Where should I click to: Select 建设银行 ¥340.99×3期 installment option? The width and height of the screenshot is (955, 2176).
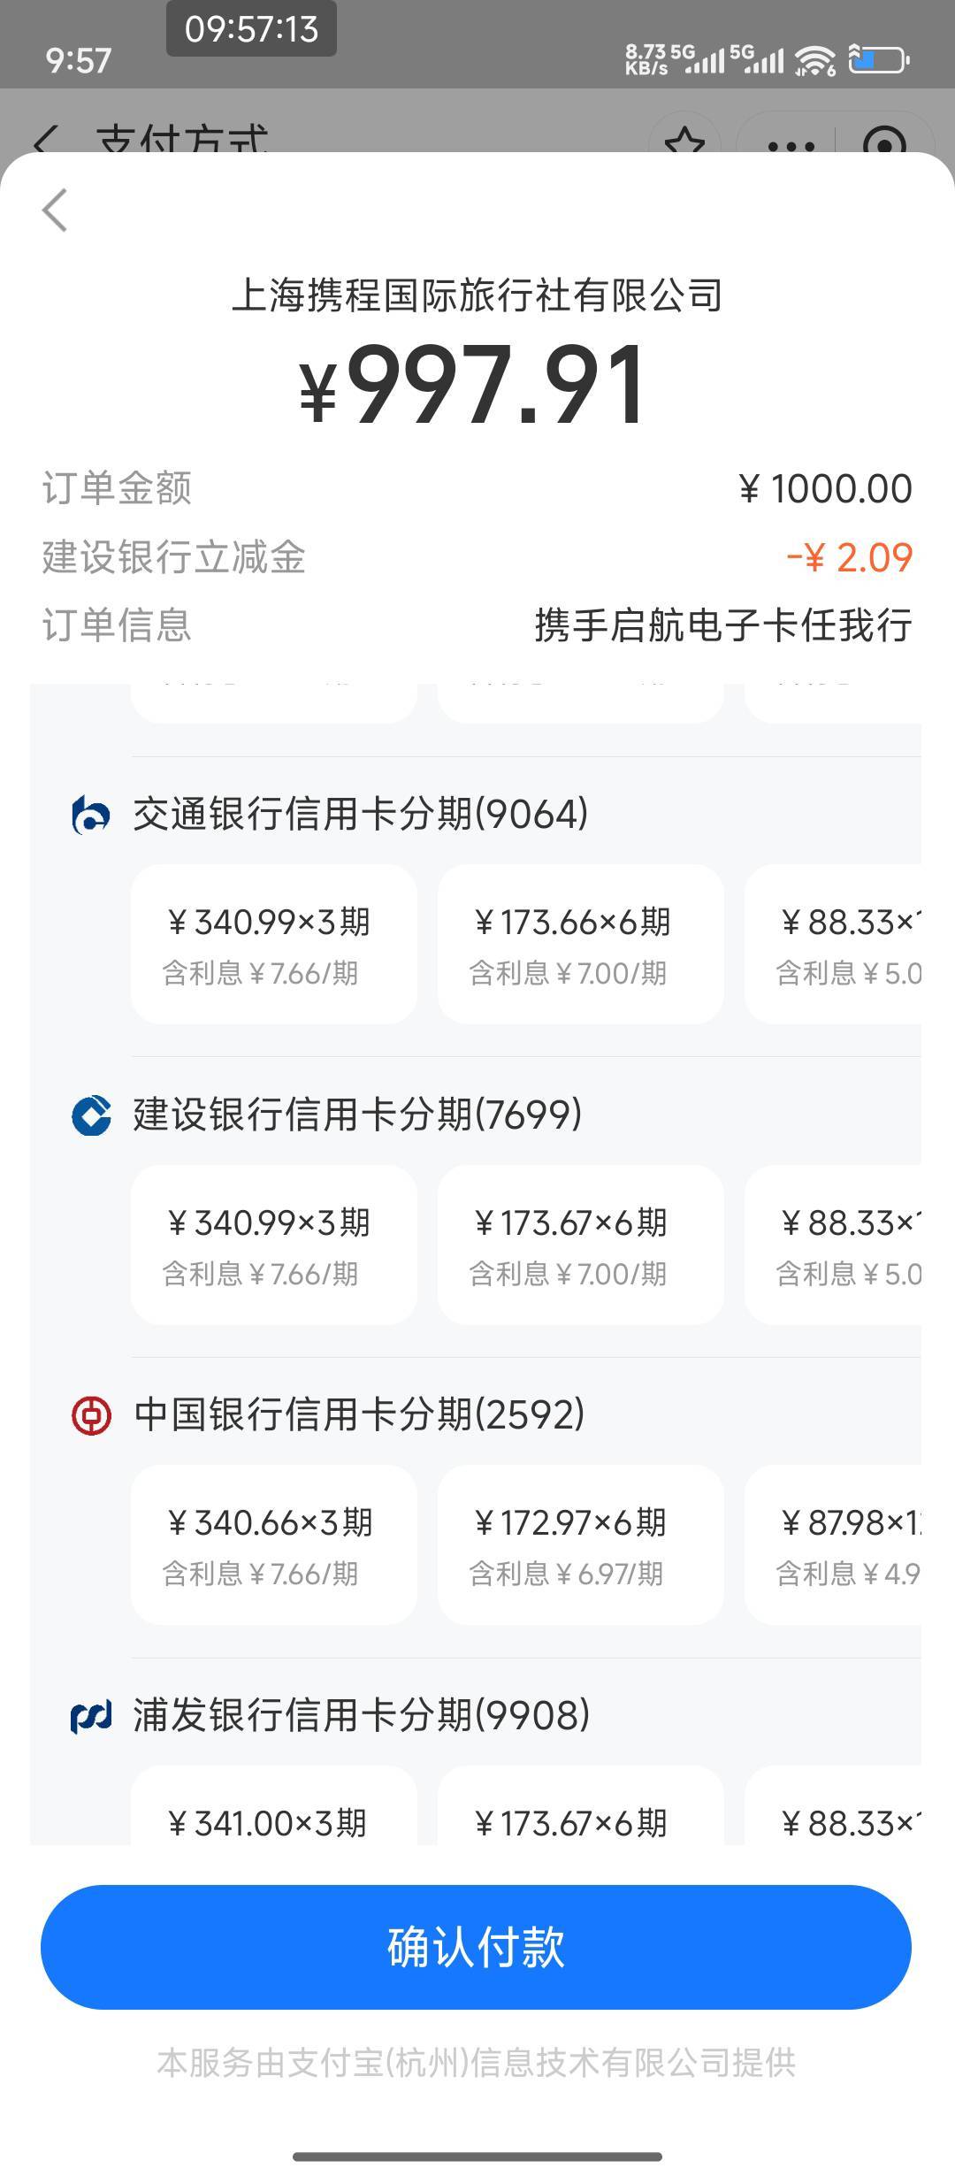[273, 1245]
